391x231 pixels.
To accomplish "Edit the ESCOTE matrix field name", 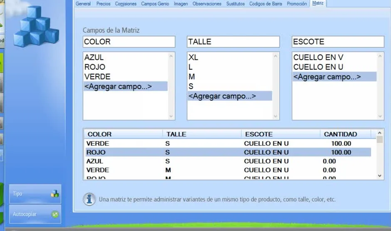I will (x=338, y=42).
